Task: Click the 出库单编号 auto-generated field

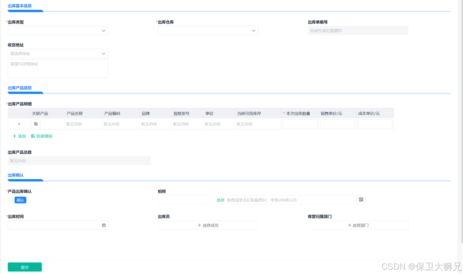Action: coord(358,30)
